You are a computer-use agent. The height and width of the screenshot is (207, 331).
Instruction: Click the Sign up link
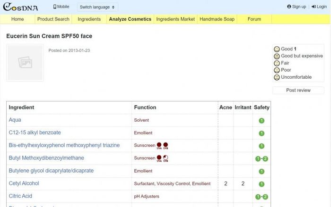(296, 7)
